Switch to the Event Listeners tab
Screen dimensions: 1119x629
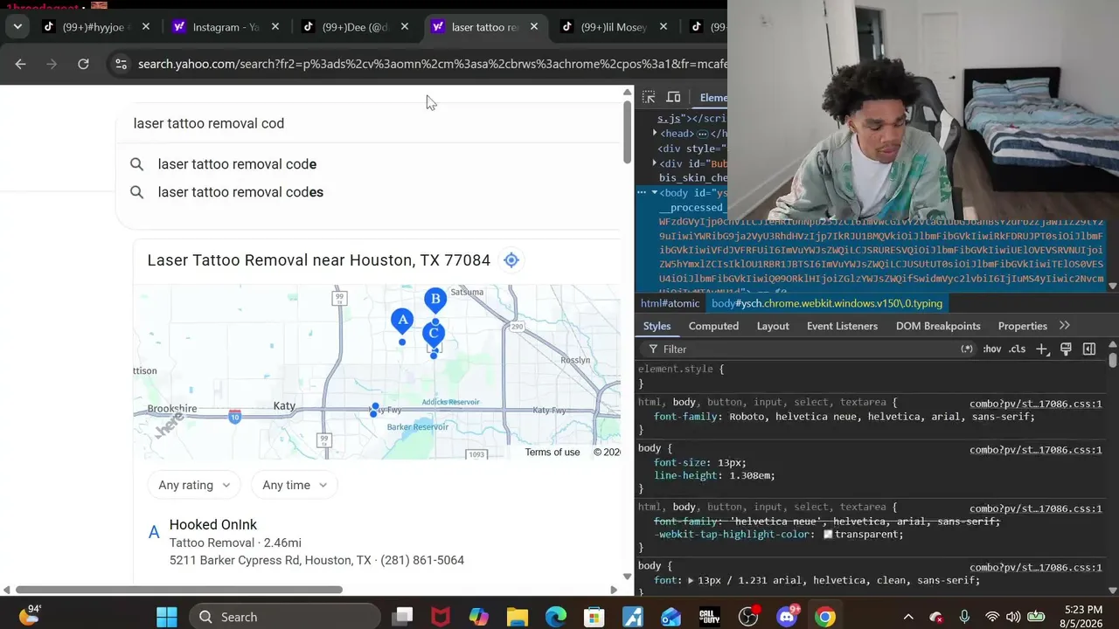[842, 326]
